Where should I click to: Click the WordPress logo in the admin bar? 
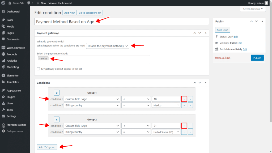point(3,3)
